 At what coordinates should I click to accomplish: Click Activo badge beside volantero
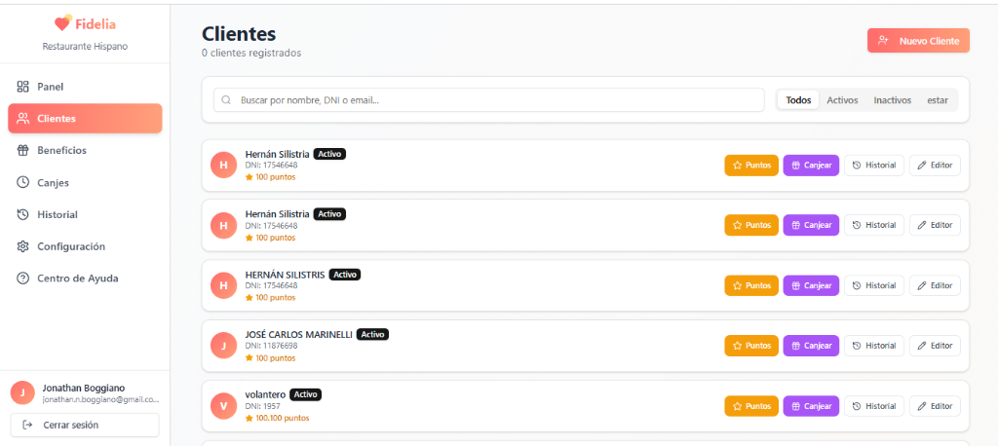tap(305, 394)
